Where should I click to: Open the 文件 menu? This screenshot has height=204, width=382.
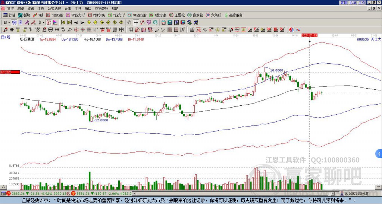10,9
